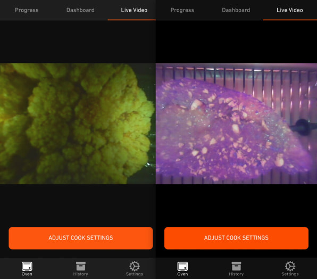Tap Oven icon in left phone screen
Viewport: 317px width, 279px height.
[x=27, y=266]
